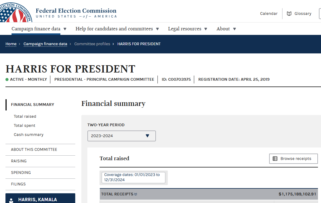Click the Calendar link

(x=269, y=14)
